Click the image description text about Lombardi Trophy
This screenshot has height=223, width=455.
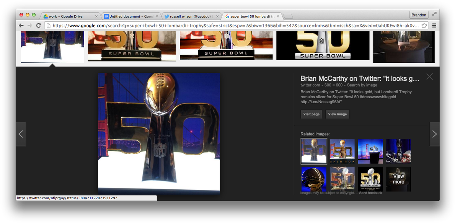(x=356, y=97)
